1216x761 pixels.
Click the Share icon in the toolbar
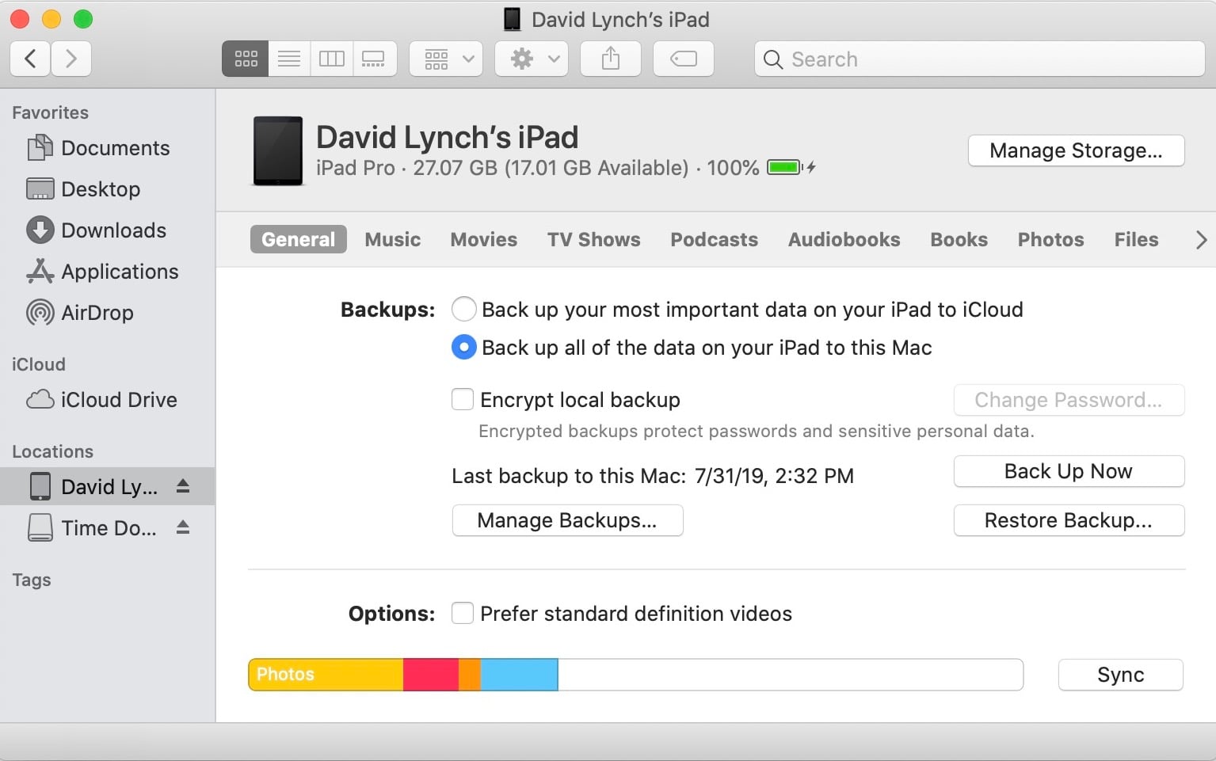coord(610,58)
